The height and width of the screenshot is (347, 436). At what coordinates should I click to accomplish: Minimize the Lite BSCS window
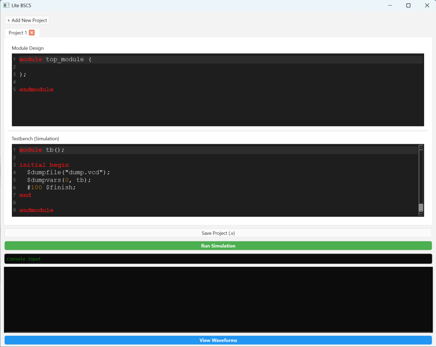390,6
